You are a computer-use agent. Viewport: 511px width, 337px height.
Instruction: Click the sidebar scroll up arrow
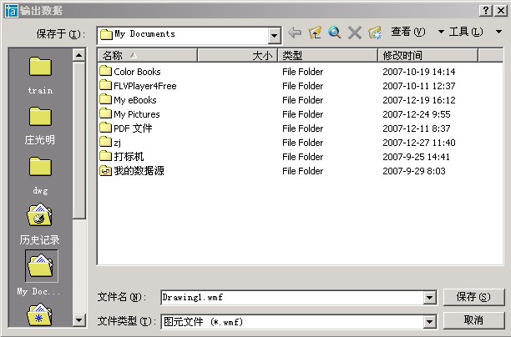point(78,55)
